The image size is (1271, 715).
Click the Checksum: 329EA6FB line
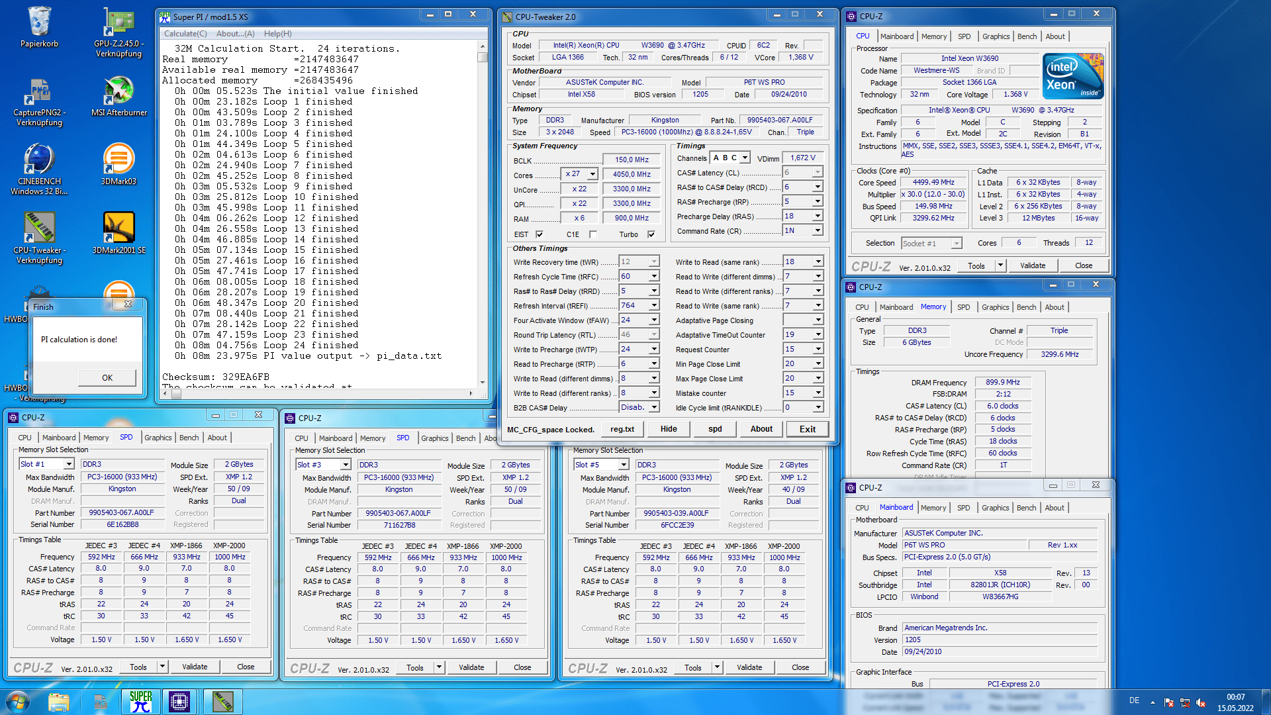(216, 377)
